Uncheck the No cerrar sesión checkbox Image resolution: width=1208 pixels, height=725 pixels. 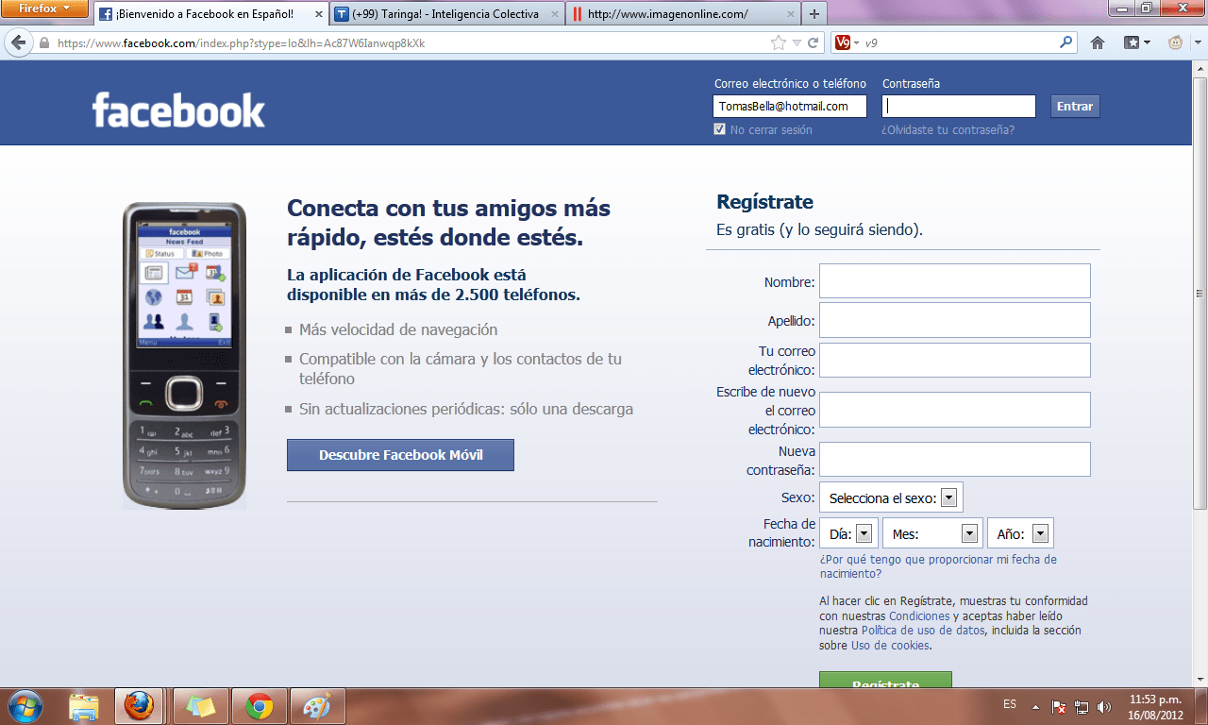(x=719, y=128)
